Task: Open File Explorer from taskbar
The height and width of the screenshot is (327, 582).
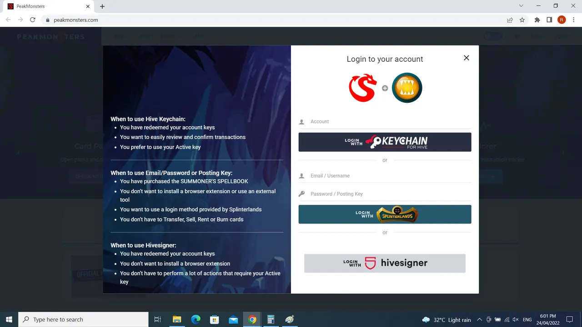Action: pos(177,320)
